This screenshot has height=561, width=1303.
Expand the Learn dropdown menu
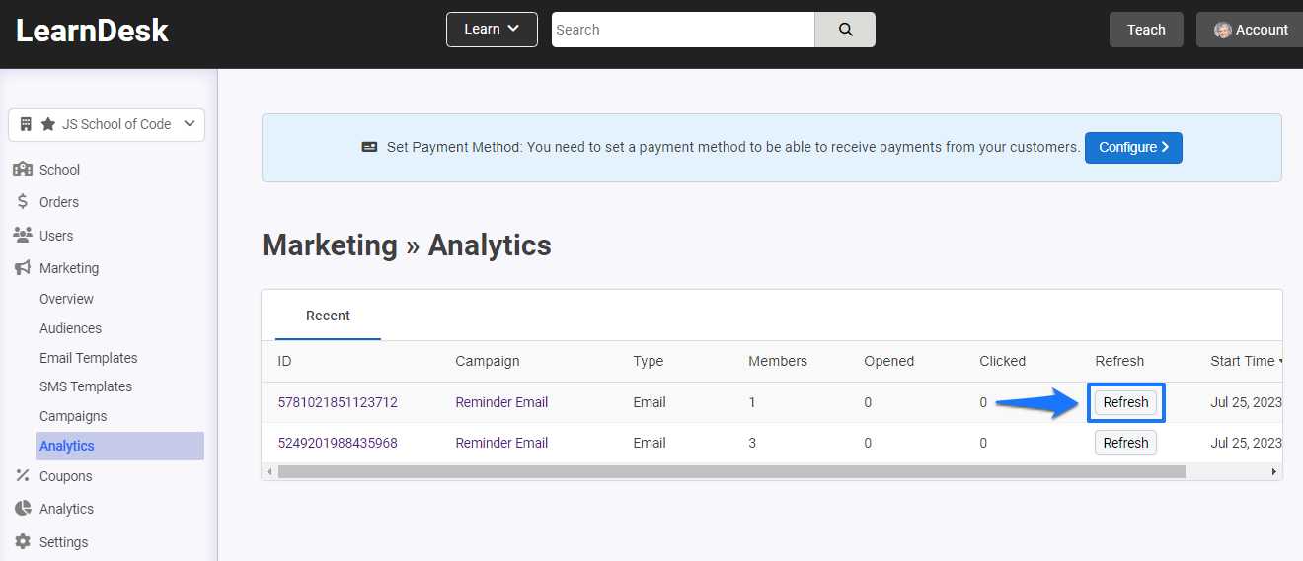(x=492, y=30)
